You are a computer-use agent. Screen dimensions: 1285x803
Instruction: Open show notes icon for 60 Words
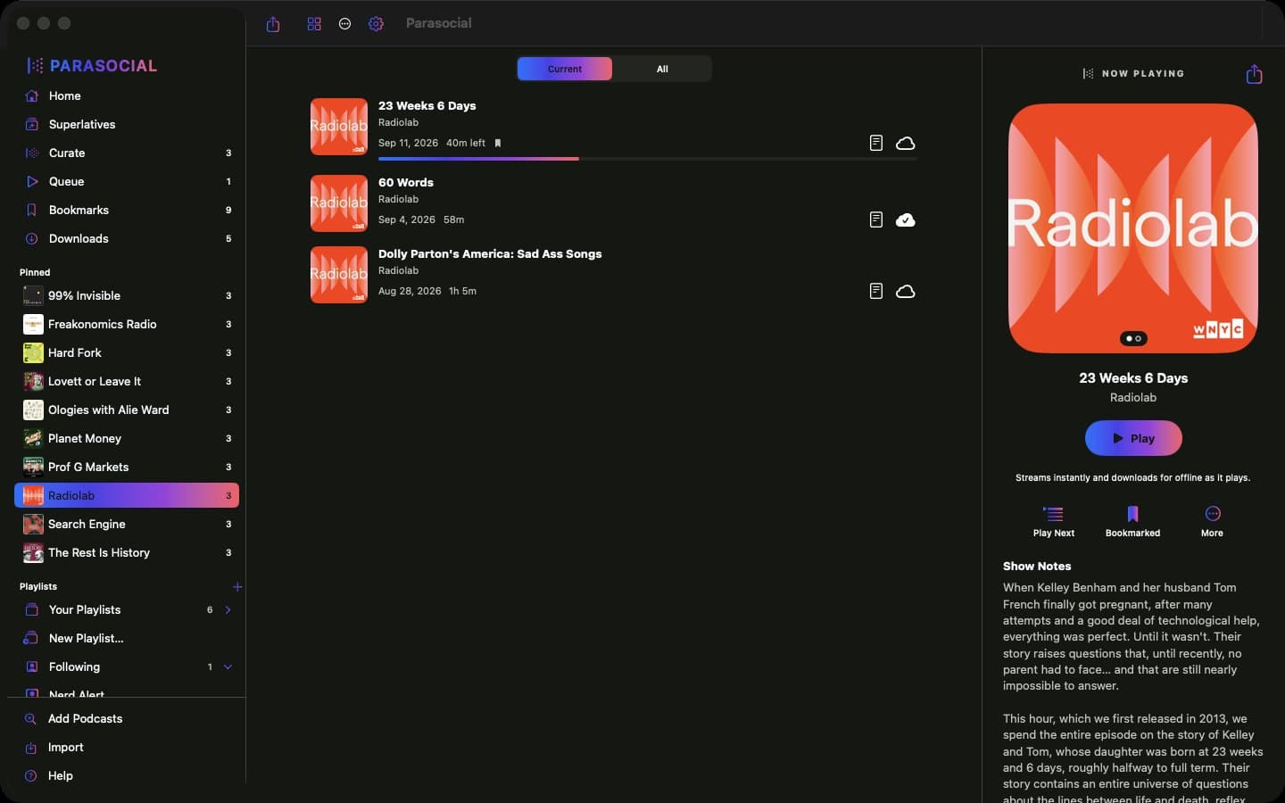click(x=876, y=219)
